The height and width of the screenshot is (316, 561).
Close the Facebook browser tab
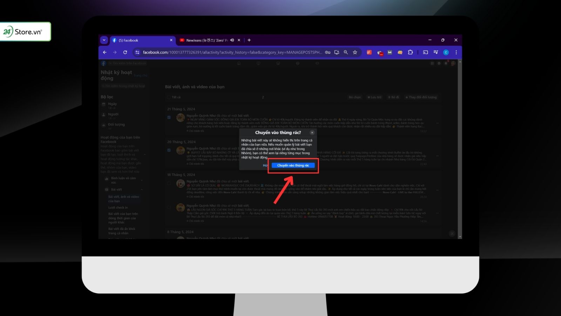pyautogui.click(x=171, y=40)
